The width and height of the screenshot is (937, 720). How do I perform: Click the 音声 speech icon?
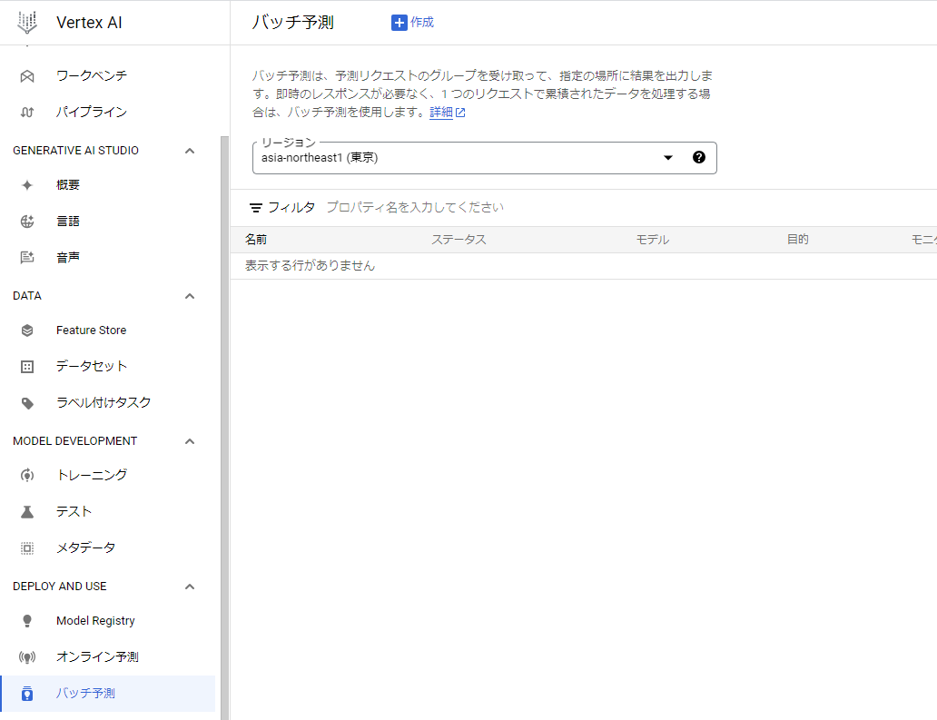(x=27, y=258)
